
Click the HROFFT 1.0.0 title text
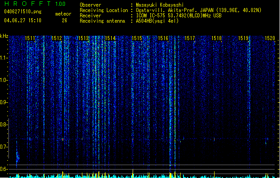tap(35, 4)
